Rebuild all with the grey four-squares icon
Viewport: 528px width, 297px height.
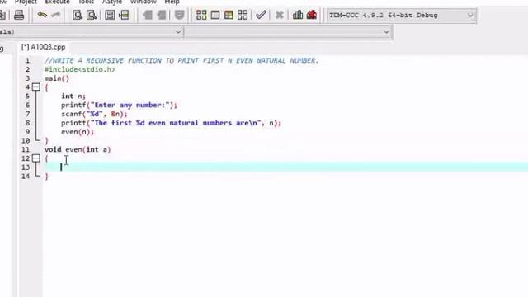click(243, 15)
